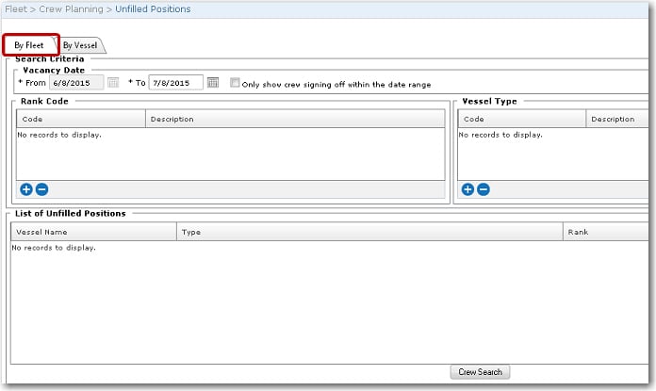
Task: Remove a vessel type with minus icon
Action: tap(483, 189)
